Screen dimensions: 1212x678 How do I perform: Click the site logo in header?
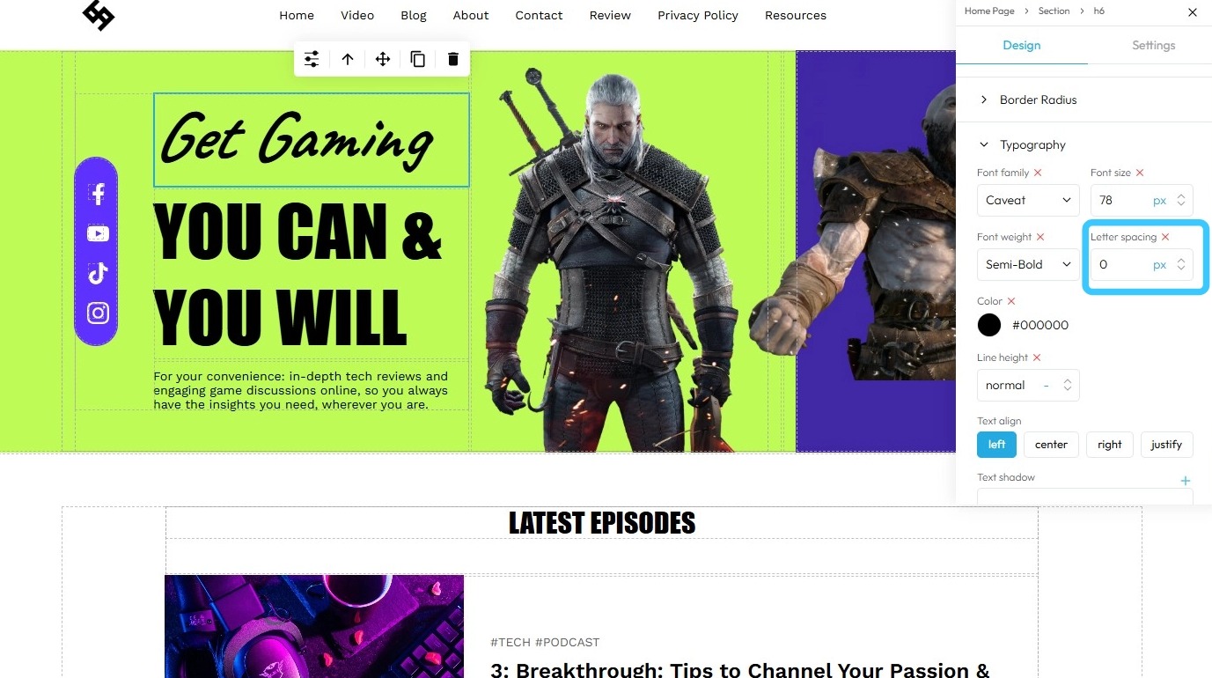[x=99, y=15]
